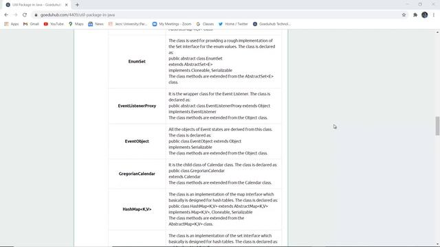The height and width of the screenshot is (247, 440).
Task: Minimize the Chrome window
Action: pyautogui.click(x=407, y=4)
